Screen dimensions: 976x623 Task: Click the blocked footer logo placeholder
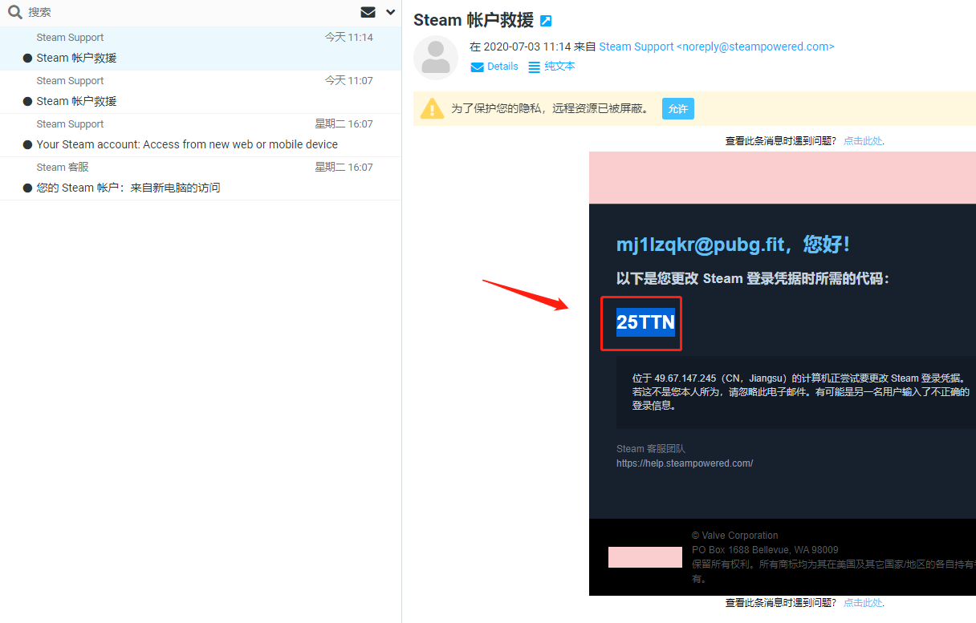(x=645, y=557)
